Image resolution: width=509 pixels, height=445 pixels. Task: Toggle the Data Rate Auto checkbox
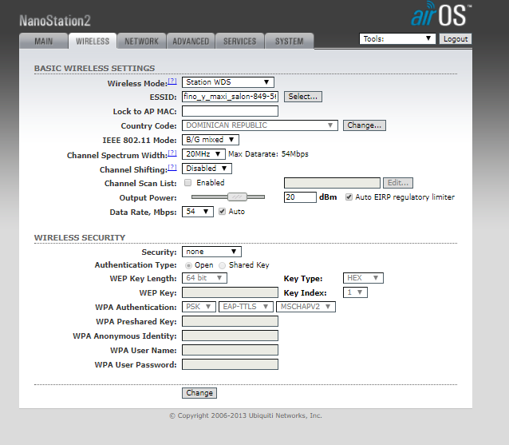(x=222, y=212)
